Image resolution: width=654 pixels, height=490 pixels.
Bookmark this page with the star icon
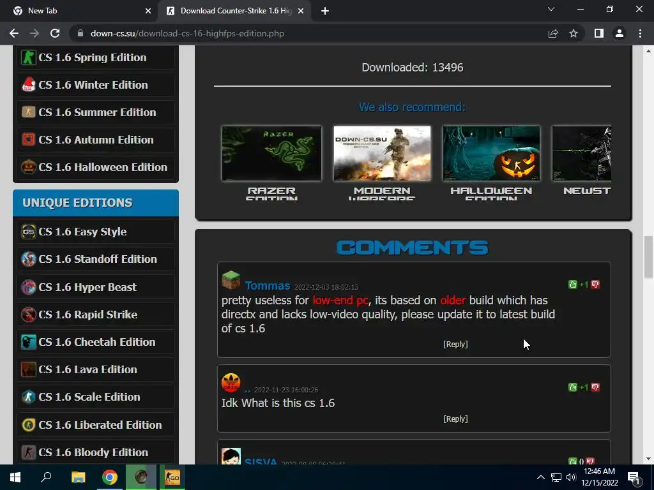click(574, 33)
